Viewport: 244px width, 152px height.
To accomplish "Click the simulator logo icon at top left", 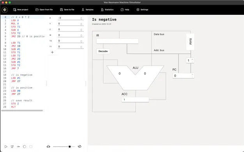I will click(x=5, y=10).
